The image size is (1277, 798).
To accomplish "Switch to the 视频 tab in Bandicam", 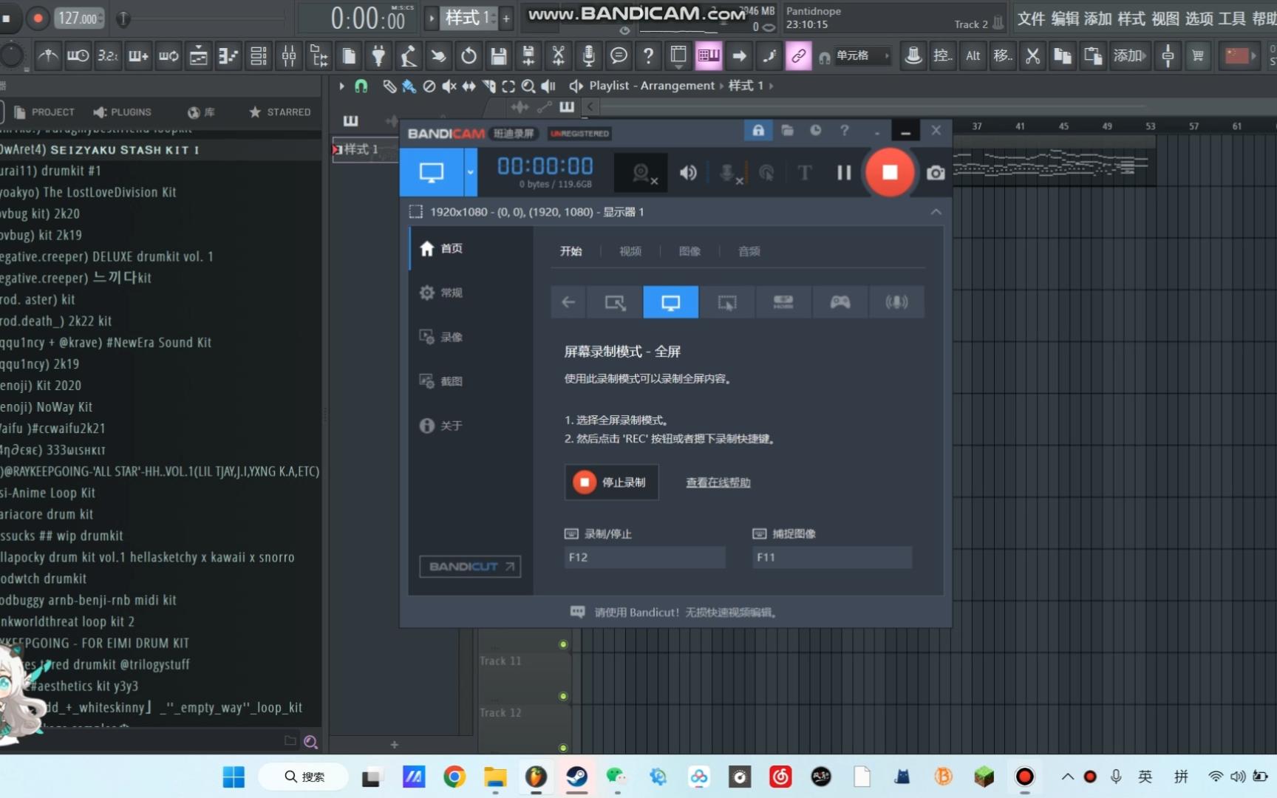I will pyautogui.click(x=630, y=251).
